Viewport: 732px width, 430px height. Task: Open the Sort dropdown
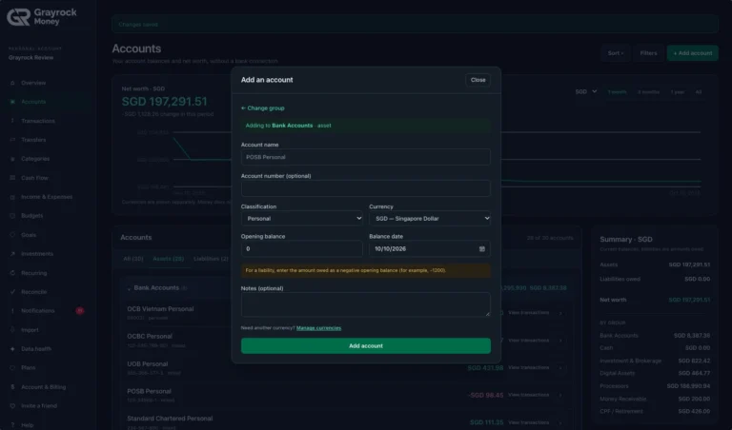click(x=616, y=53)
